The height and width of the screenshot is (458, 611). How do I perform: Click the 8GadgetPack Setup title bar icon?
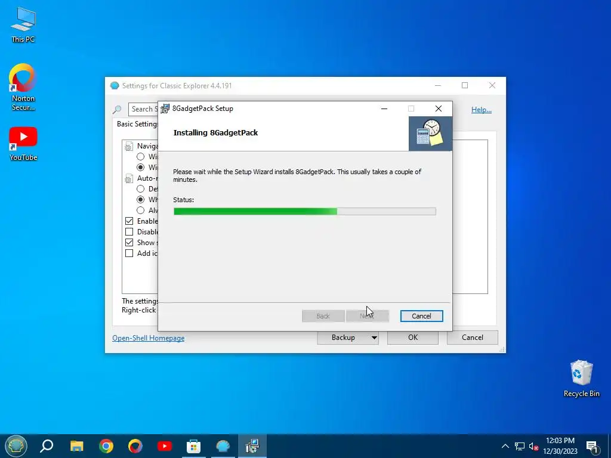coord(165,109)
